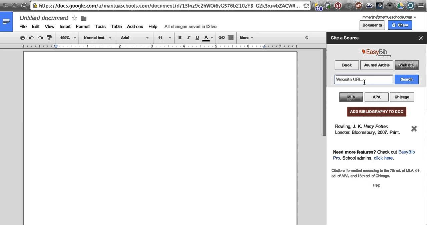Click the browser forward arrow

point(14,6)
